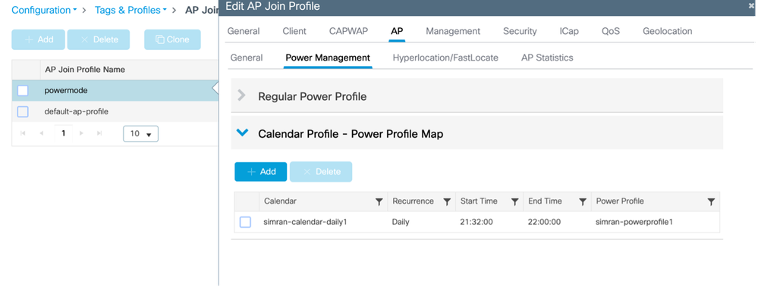Screen dimensions: 758x287
Task: Open the Tags & Profiles breadcrumb dropdown
Action: [131, 10]
